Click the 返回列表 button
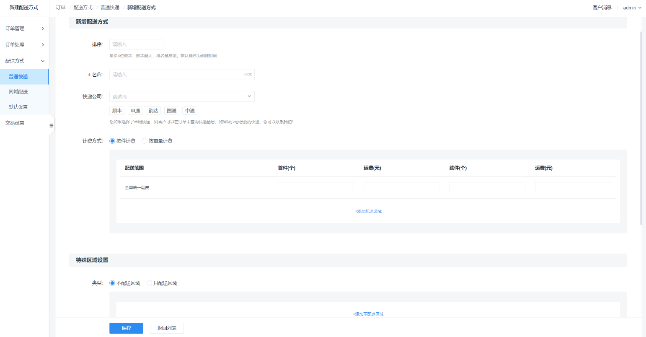646x337 pixels. (167, 328)
